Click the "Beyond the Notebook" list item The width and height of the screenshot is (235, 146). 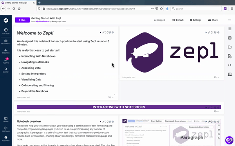point(35,91)
